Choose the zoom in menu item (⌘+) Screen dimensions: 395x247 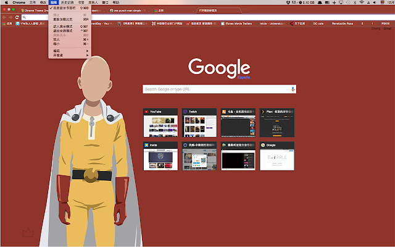click(70, 40)
